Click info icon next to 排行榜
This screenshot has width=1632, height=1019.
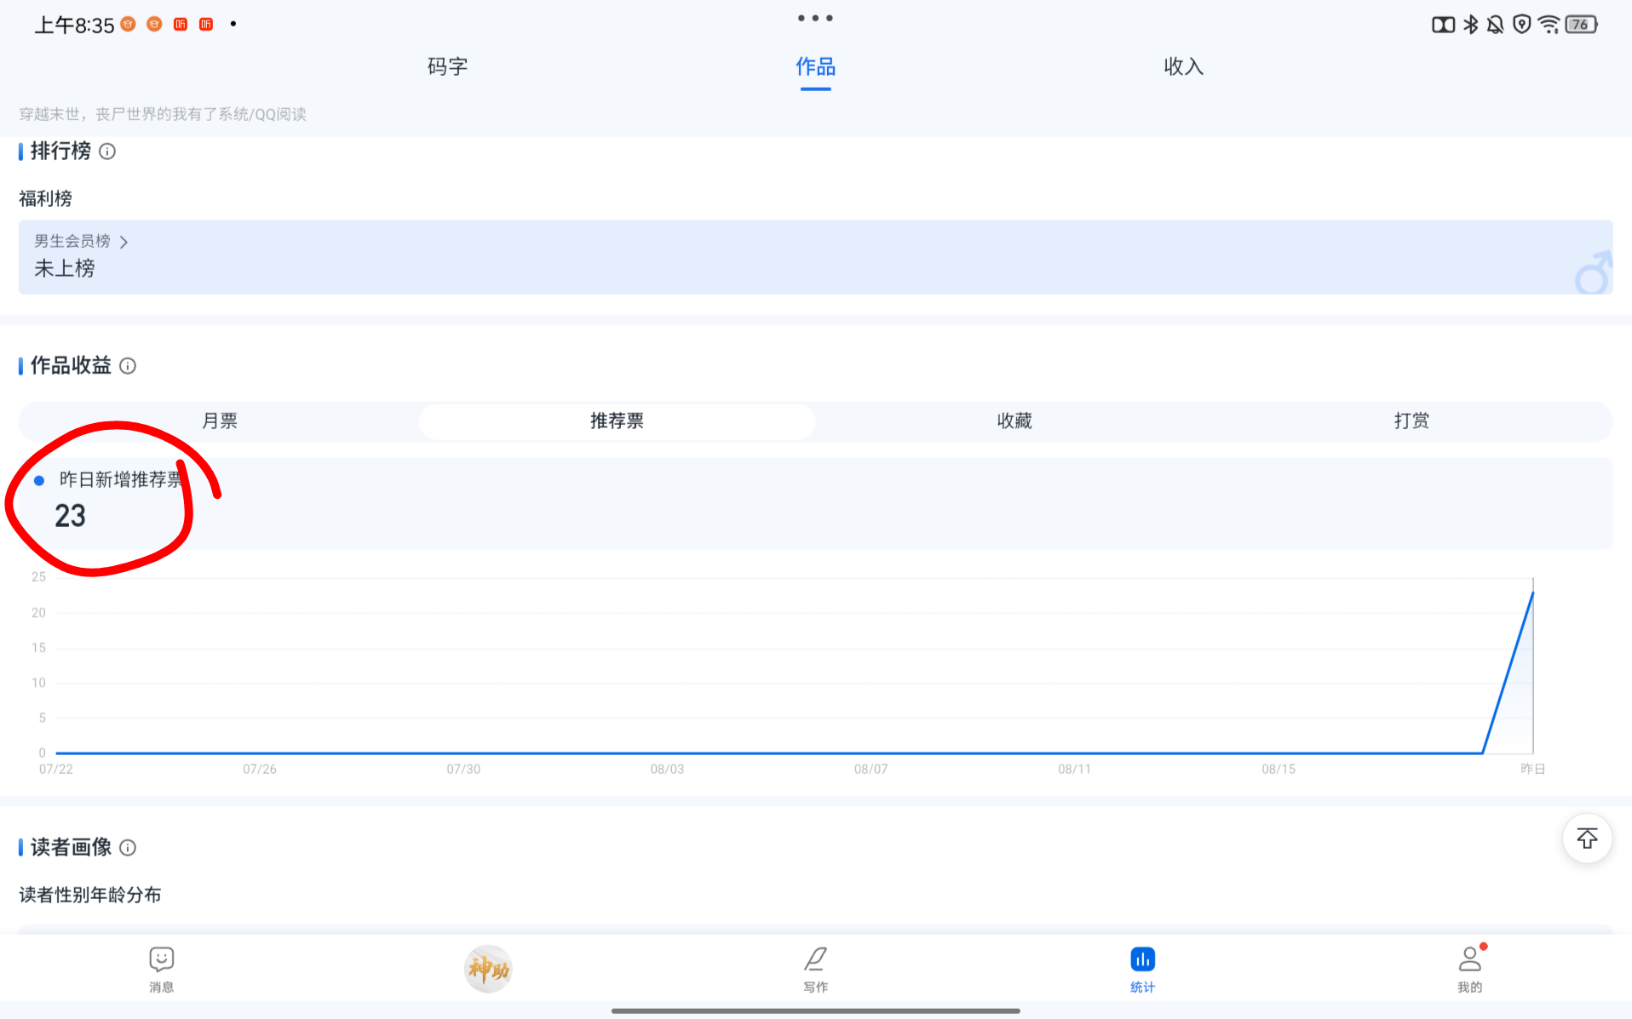pos(107,152)
